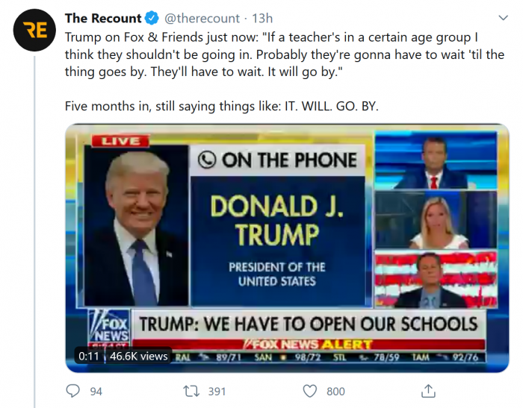Click the 800 likes count
Viewport: 523px width, 408px height.
coord(335,391)
